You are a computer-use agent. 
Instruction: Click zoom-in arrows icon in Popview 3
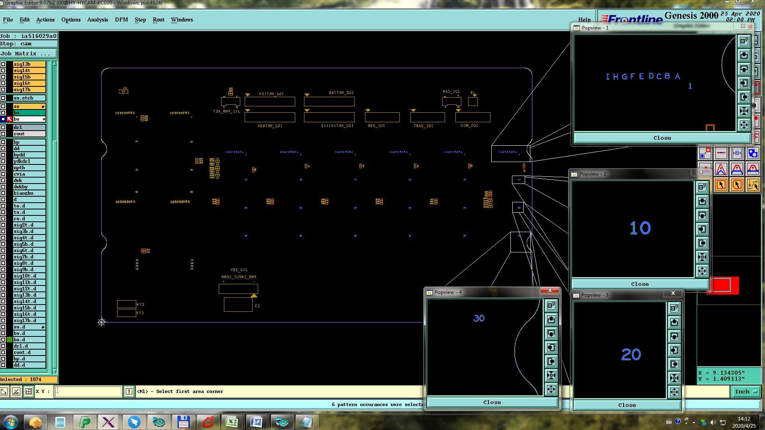674,378
